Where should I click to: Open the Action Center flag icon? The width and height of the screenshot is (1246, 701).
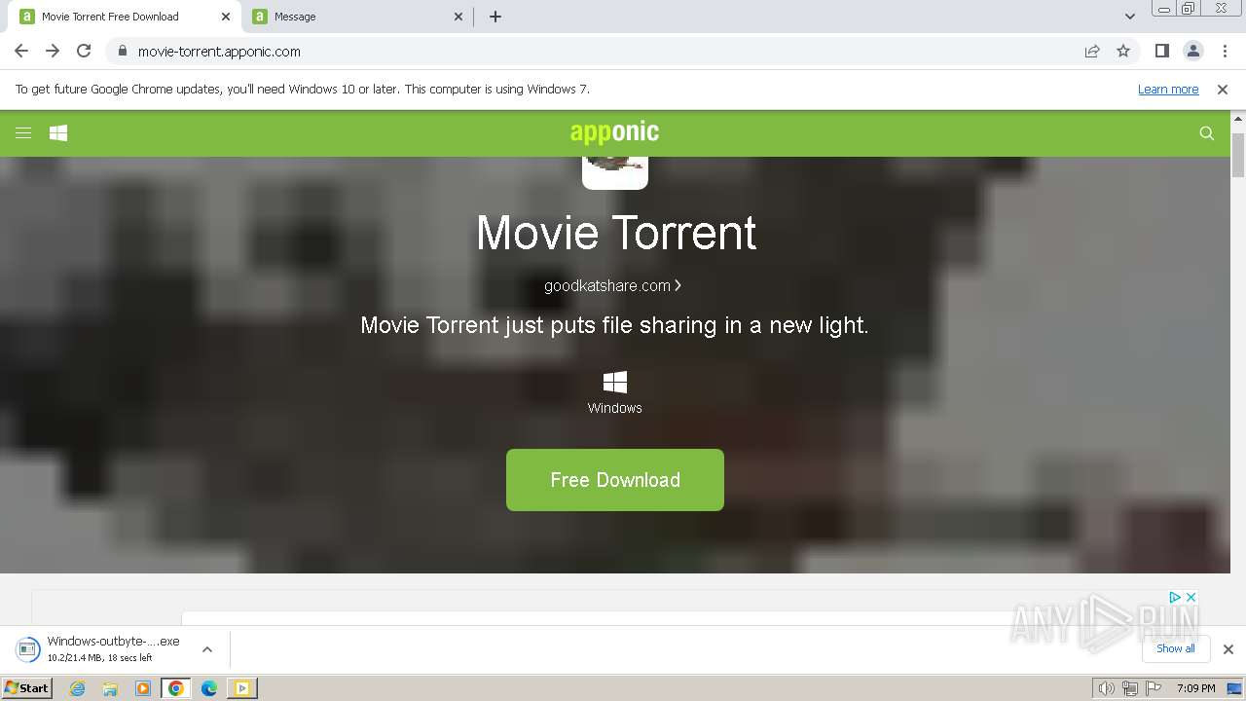tap(1154, 688)
